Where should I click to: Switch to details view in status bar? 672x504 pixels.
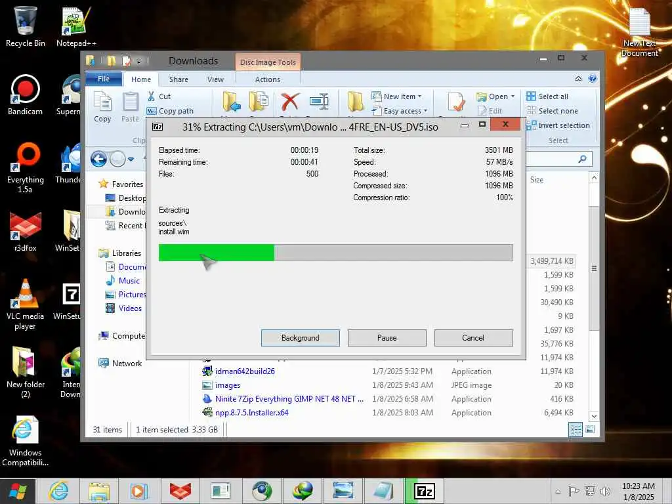pos(575,429)
